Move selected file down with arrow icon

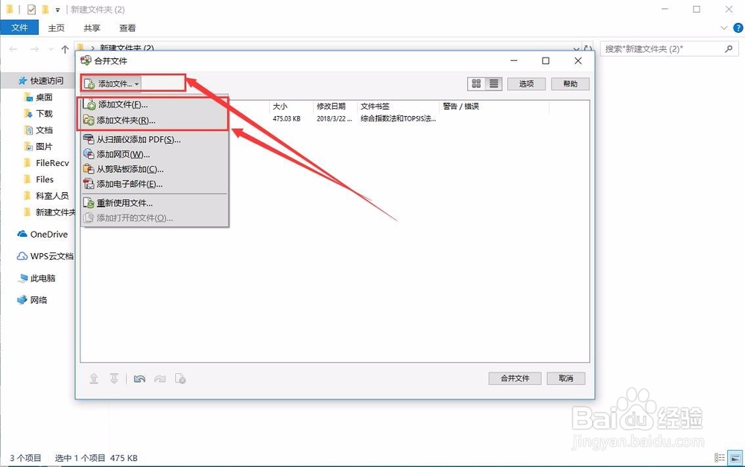[114, 378]
